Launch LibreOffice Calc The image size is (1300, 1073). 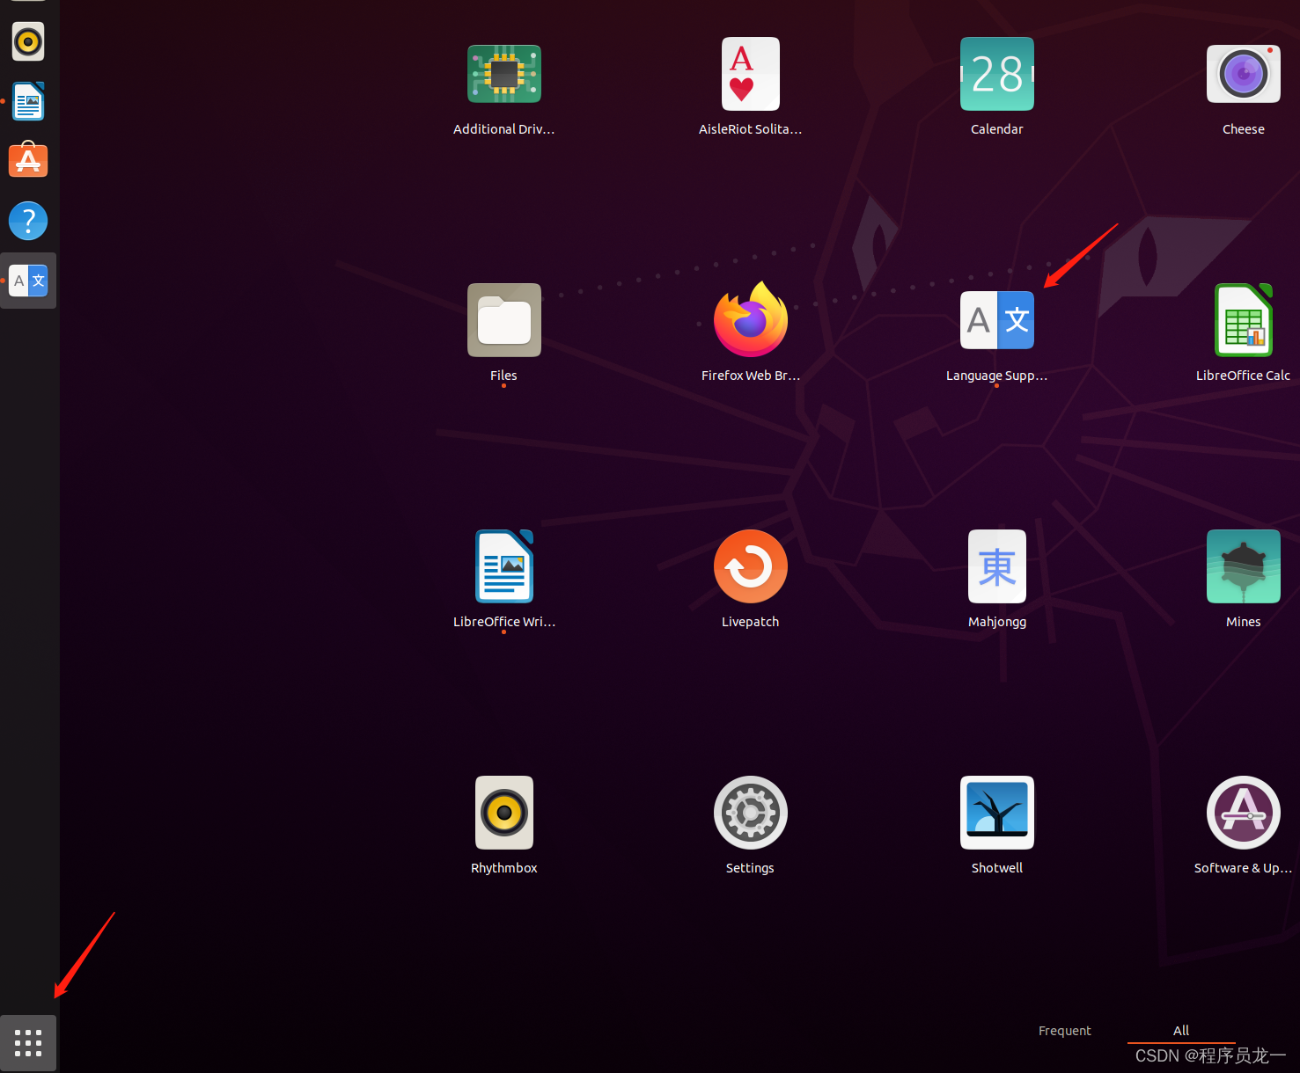(x=1243, y=320)
